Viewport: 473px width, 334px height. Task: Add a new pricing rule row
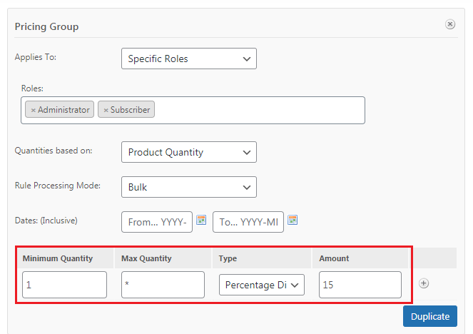click(424, 283)
